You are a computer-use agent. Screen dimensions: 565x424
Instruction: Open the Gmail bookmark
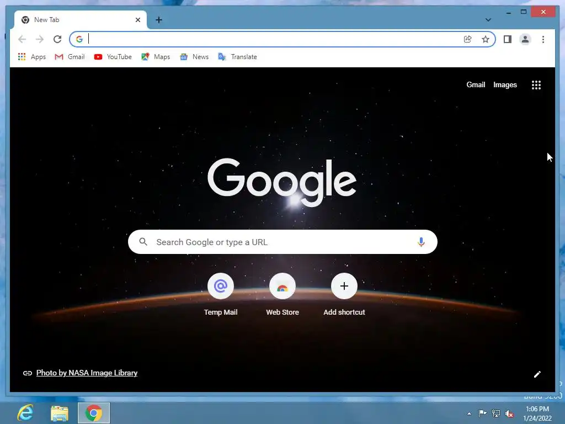(70, 57)
